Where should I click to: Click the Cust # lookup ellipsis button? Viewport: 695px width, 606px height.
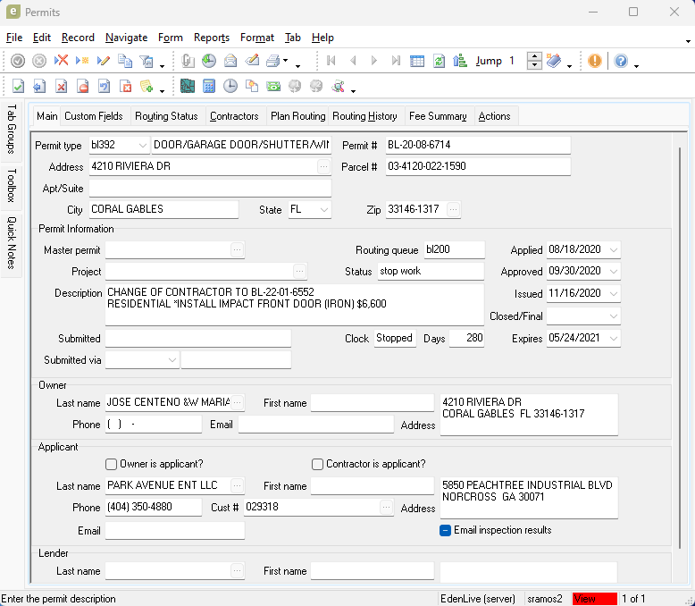click(x=386, y=507)
